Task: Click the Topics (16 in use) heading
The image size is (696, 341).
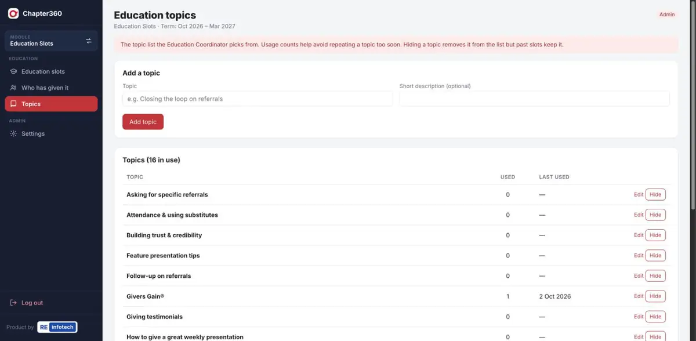Action: (x=151, y=160)
